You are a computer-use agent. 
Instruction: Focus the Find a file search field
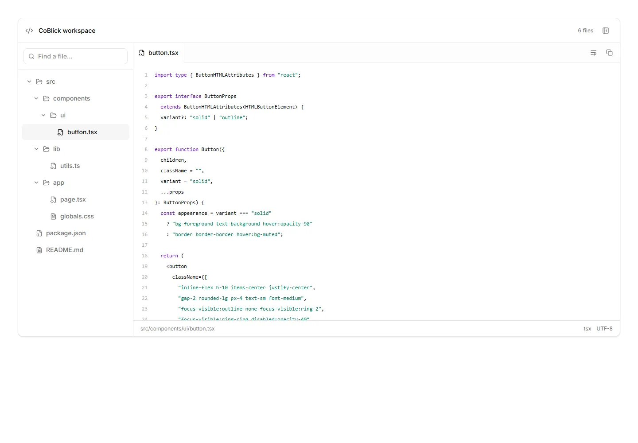coord(75,56)
